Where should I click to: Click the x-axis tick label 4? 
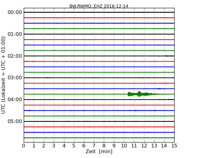pos(64,146)
